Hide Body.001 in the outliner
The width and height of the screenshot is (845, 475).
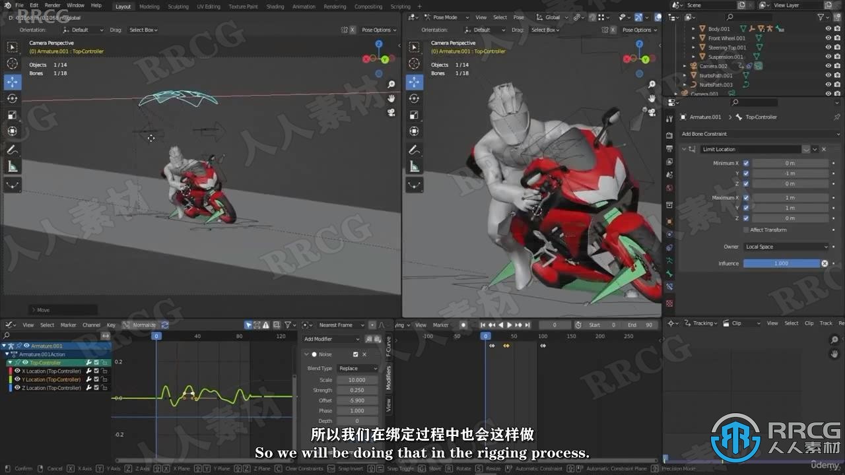(828, 29)
